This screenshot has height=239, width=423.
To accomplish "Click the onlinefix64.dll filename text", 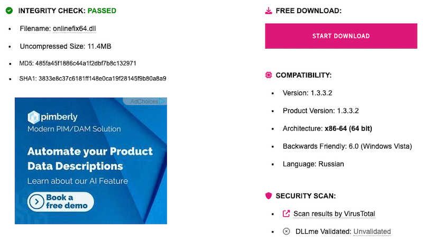I will coord(75,29).
